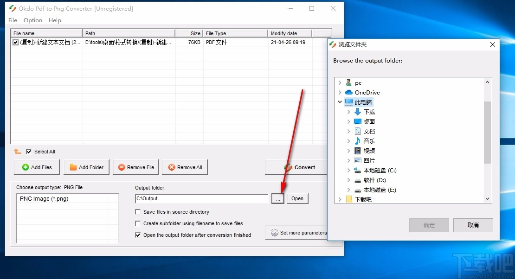This screenshot has width=515, height=279.
Task: Enable Save files in source directory
Action: (138, 212)
